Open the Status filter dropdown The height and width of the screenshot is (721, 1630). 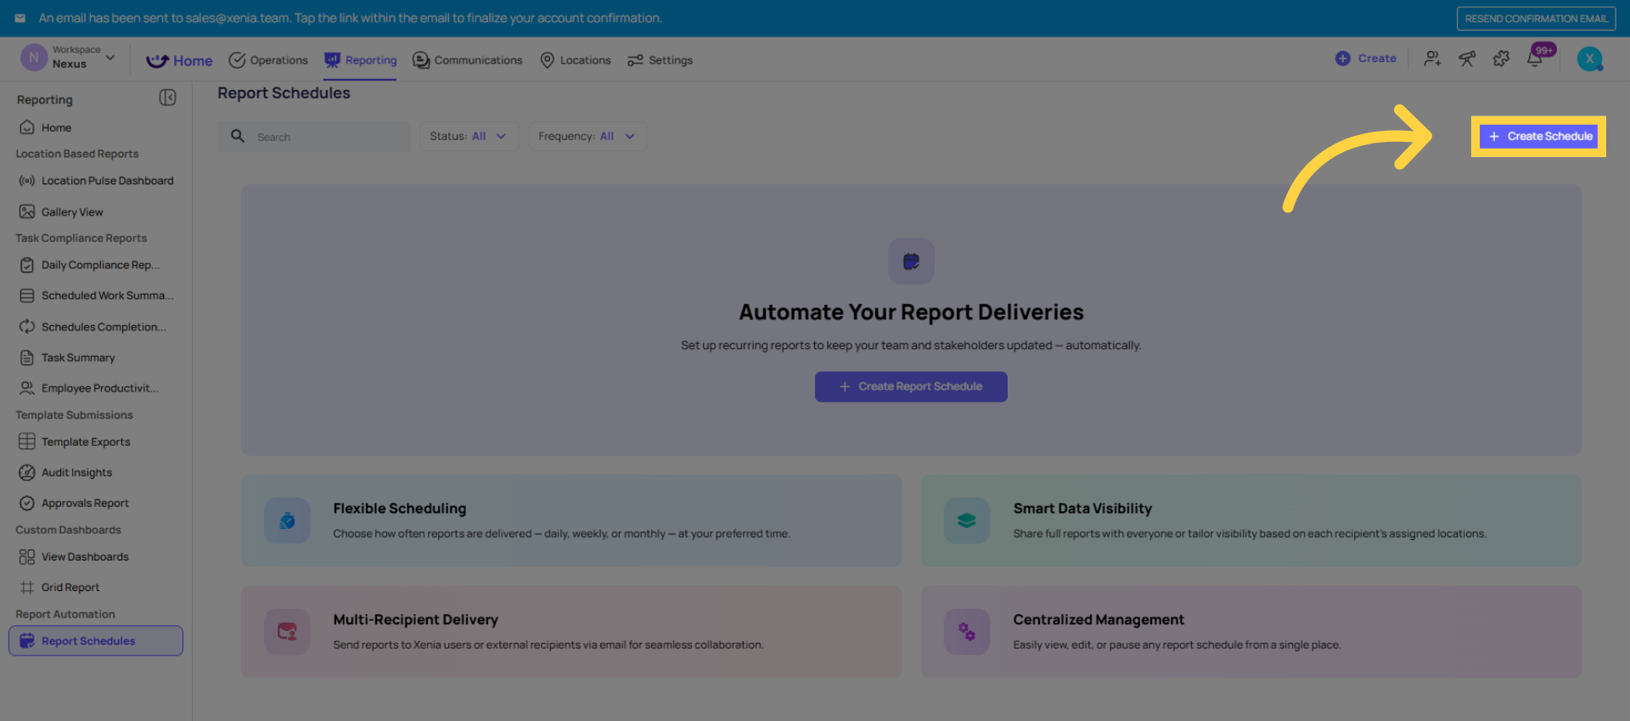[469, 136]
